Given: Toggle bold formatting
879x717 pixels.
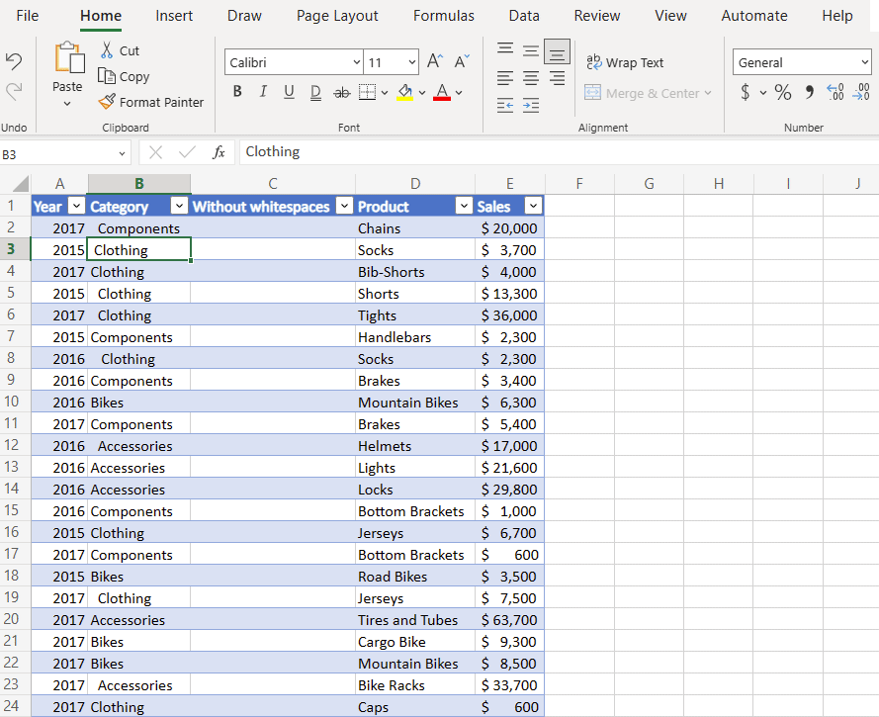Looking at the screenshot, I should click(237, 91).
